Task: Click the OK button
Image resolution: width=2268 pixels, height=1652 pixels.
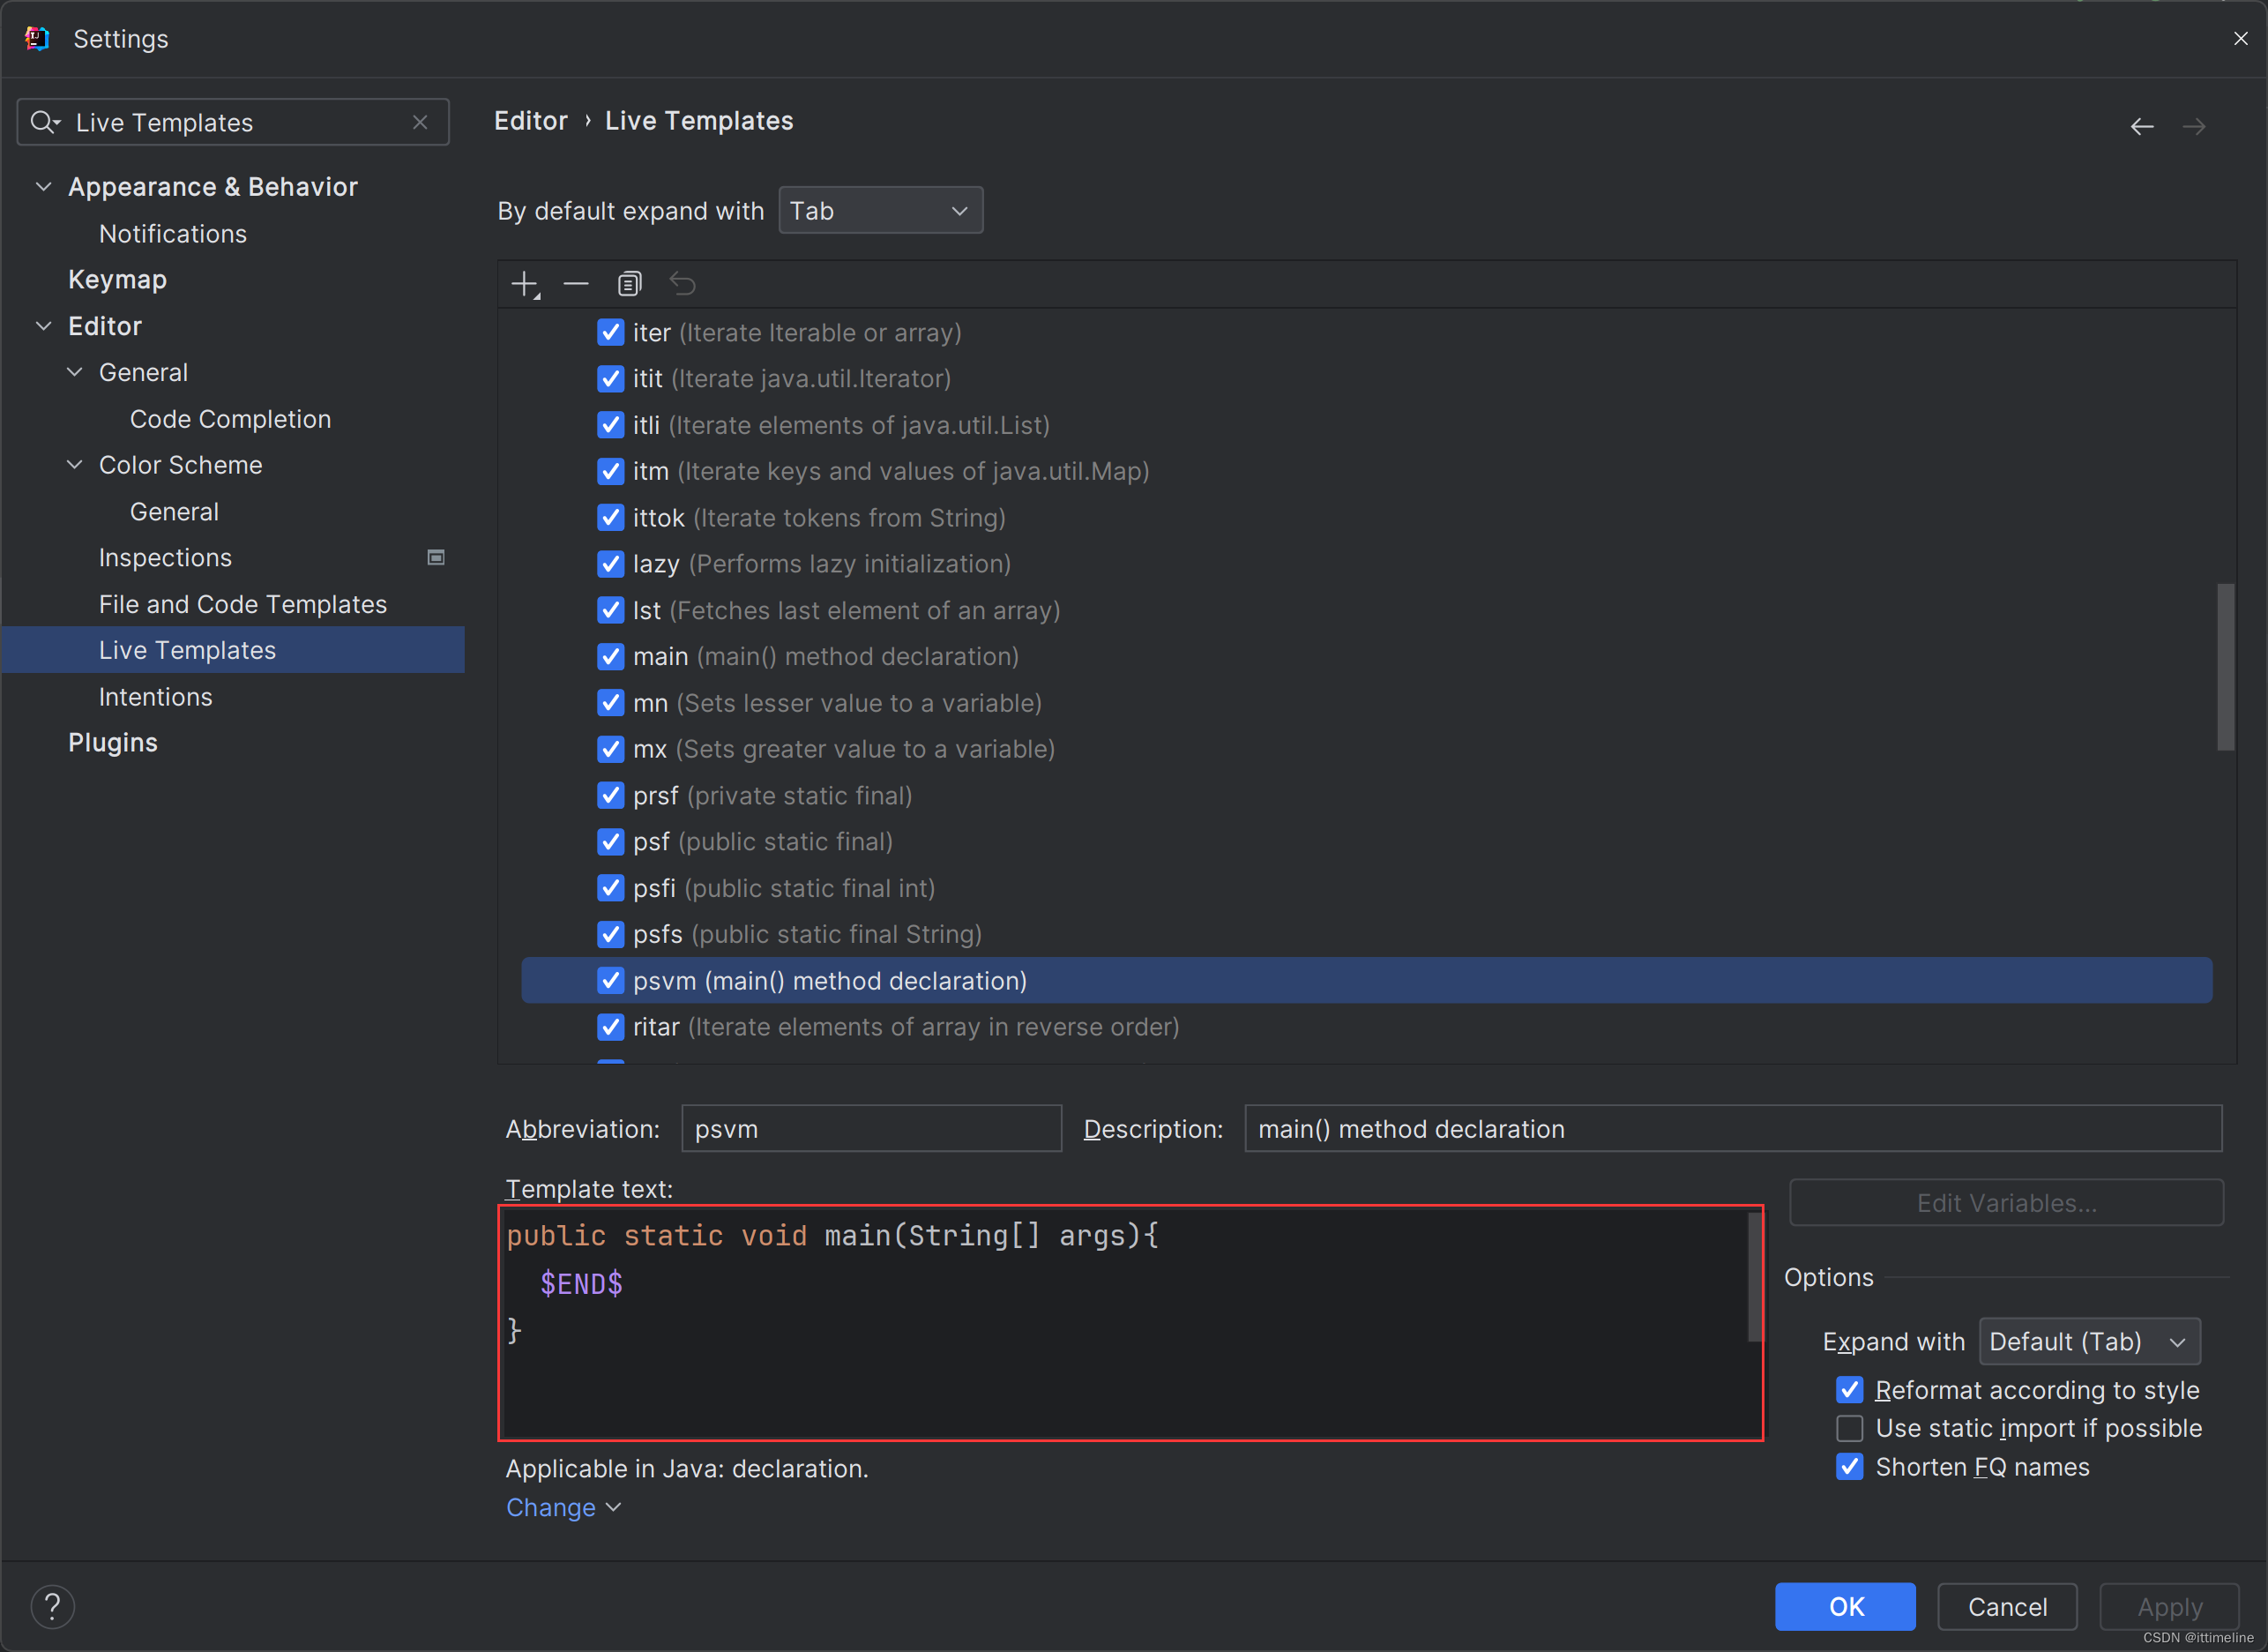Action: tap(1845, 1606)
